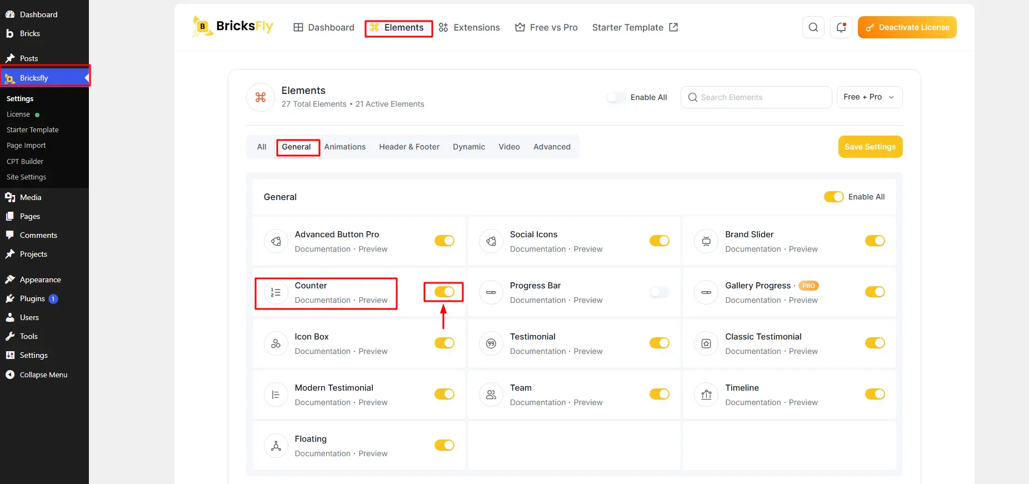Switch to the Advanced tab

(552, 147)
